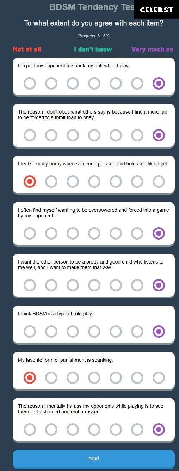Viewport: 179px width, 471px height.
Task: Select 'Not at all' for spank my butt item
Action: point(30,84)
